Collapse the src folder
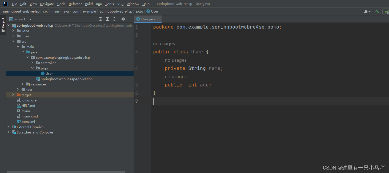Image resolution: width=389 pixels, height=173 pixels. coord(13,41)
